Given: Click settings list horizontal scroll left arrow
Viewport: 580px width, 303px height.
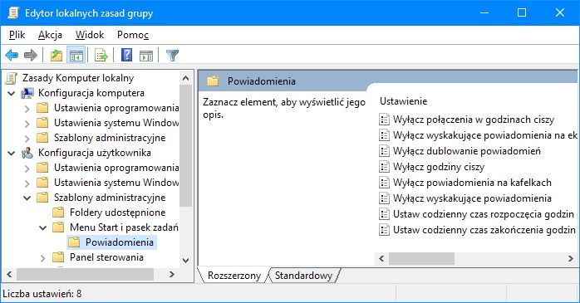Looking at the screenshot, I should [381, 259].
